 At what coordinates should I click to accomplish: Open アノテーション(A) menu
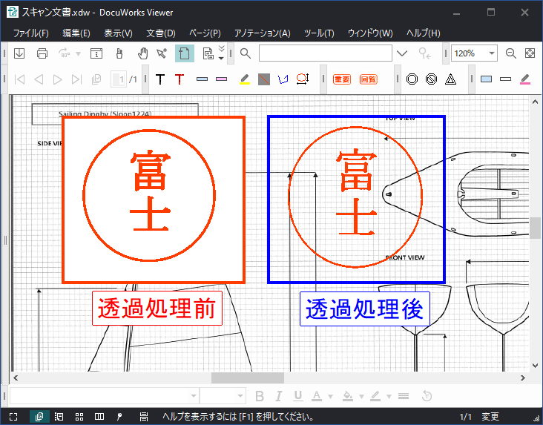[x=262, y=33]
